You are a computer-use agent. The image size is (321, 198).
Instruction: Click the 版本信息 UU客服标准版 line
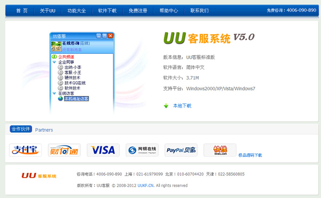pyautogui.click(x=189, y=57)
